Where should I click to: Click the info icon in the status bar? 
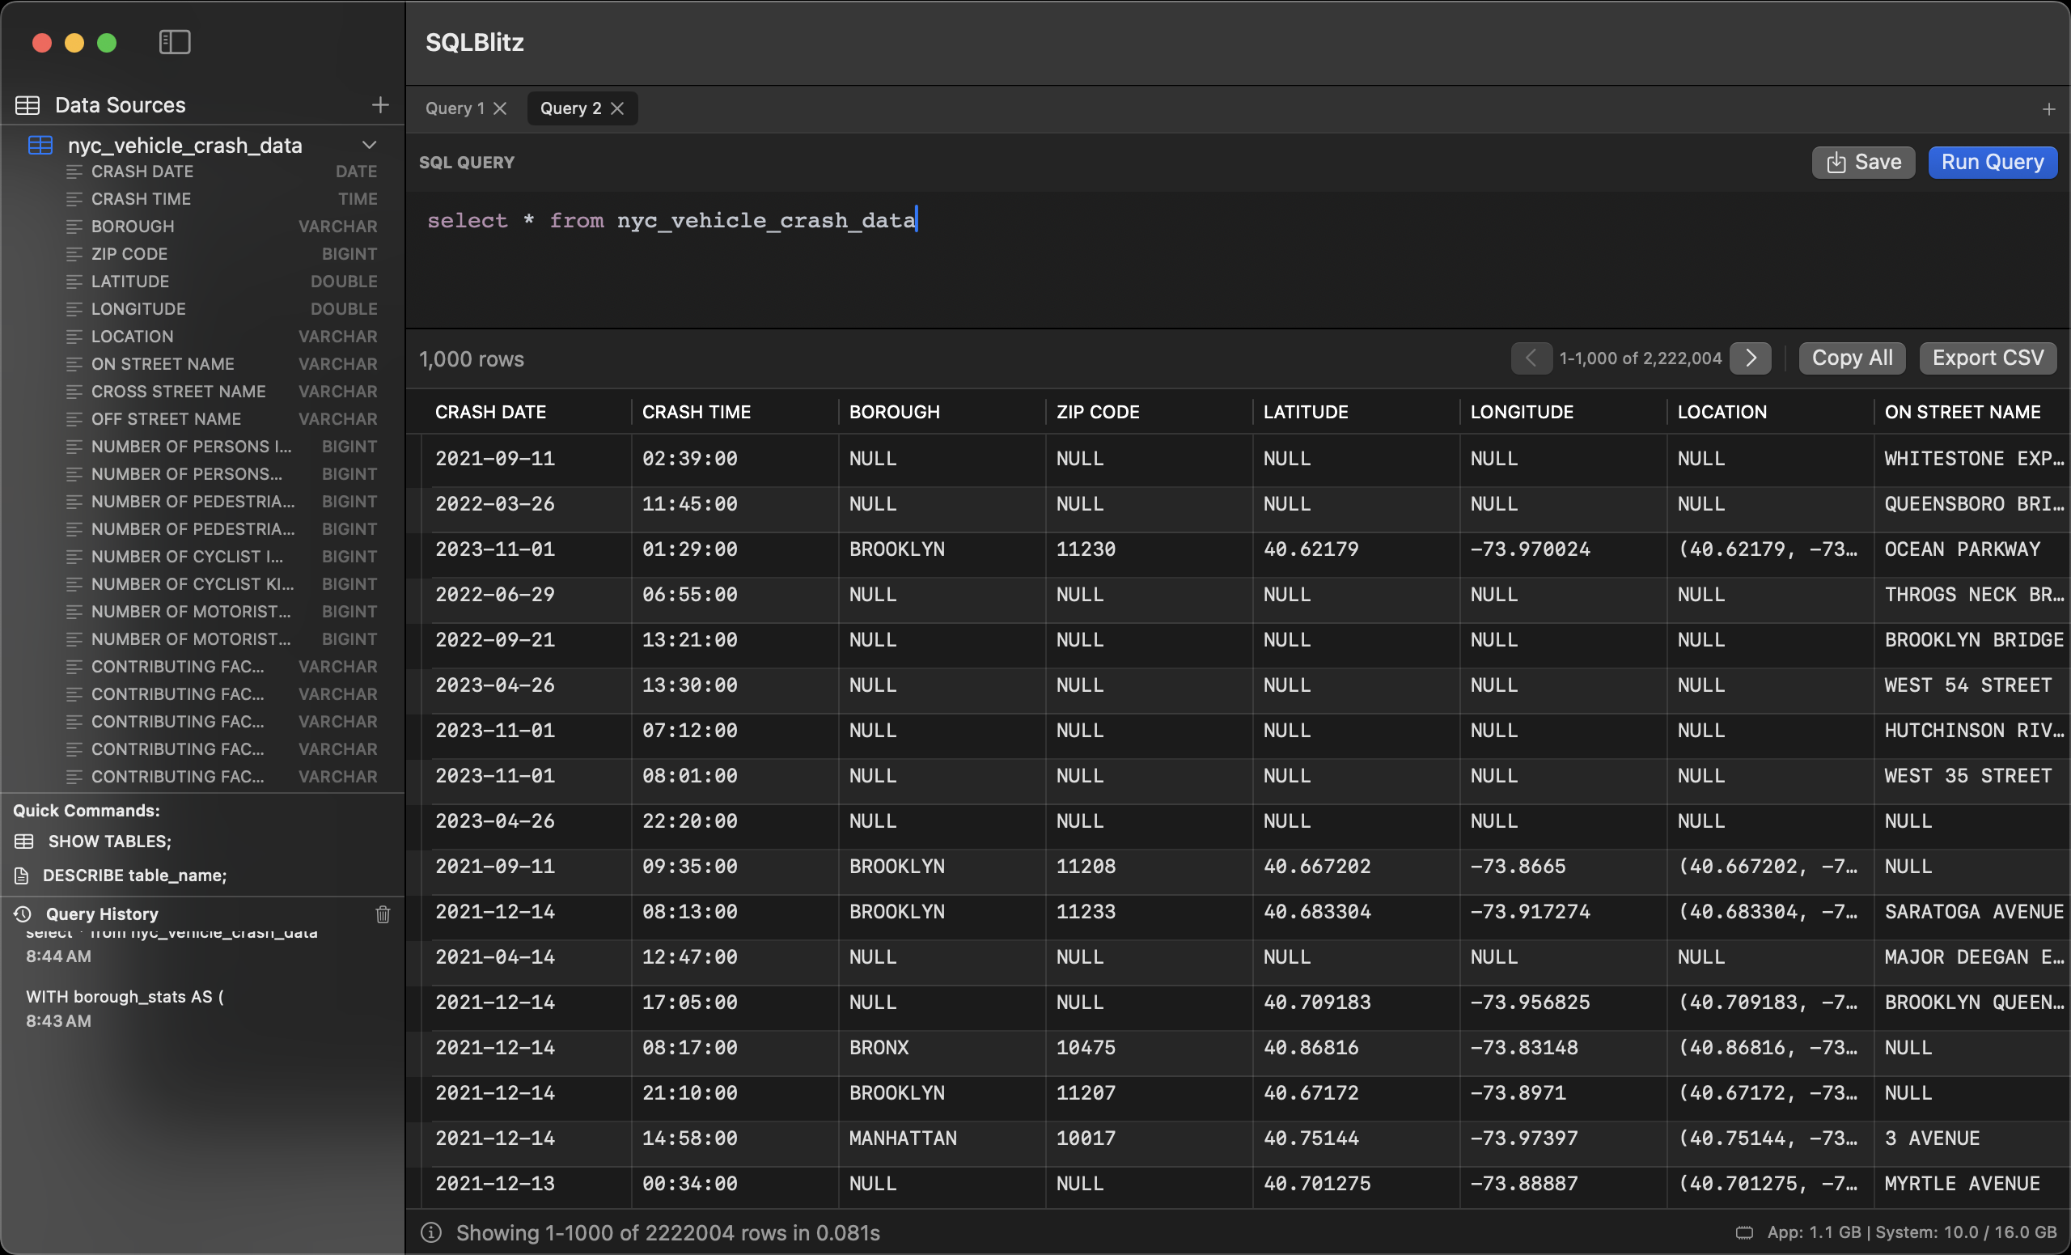(x=430, y=1232)
